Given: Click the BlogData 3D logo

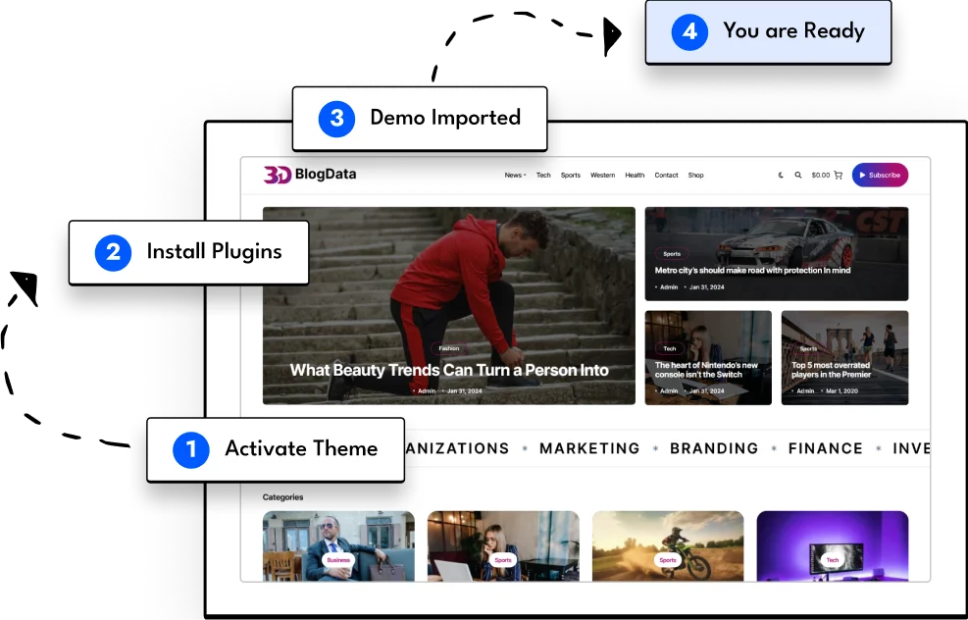Looking at the screenshot, I should tap(310, 175).
